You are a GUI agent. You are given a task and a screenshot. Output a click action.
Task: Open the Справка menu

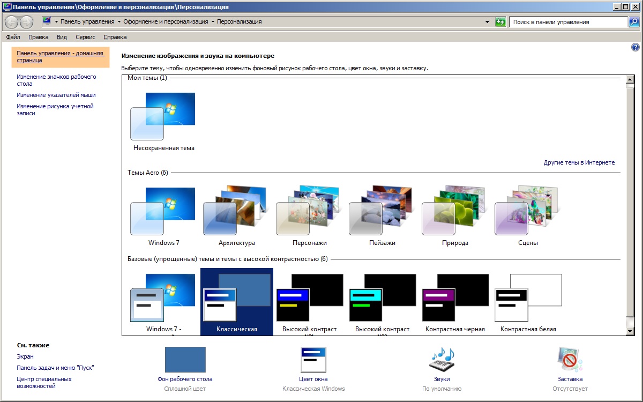[115, 37]
